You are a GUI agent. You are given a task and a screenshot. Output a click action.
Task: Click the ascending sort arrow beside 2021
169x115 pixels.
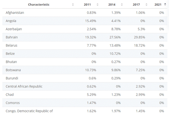pos(165,4)
